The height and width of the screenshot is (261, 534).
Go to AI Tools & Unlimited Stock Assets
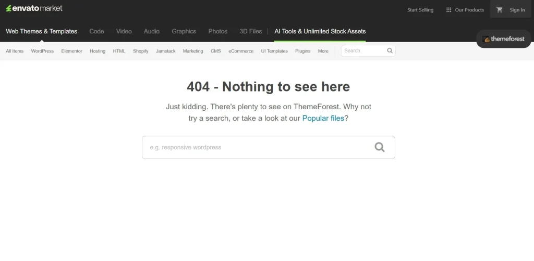pyautogui.click(x=320, y=31)
